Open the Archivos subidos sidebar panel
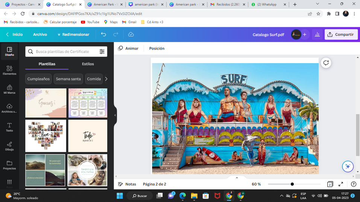 (x=9, y=108)
